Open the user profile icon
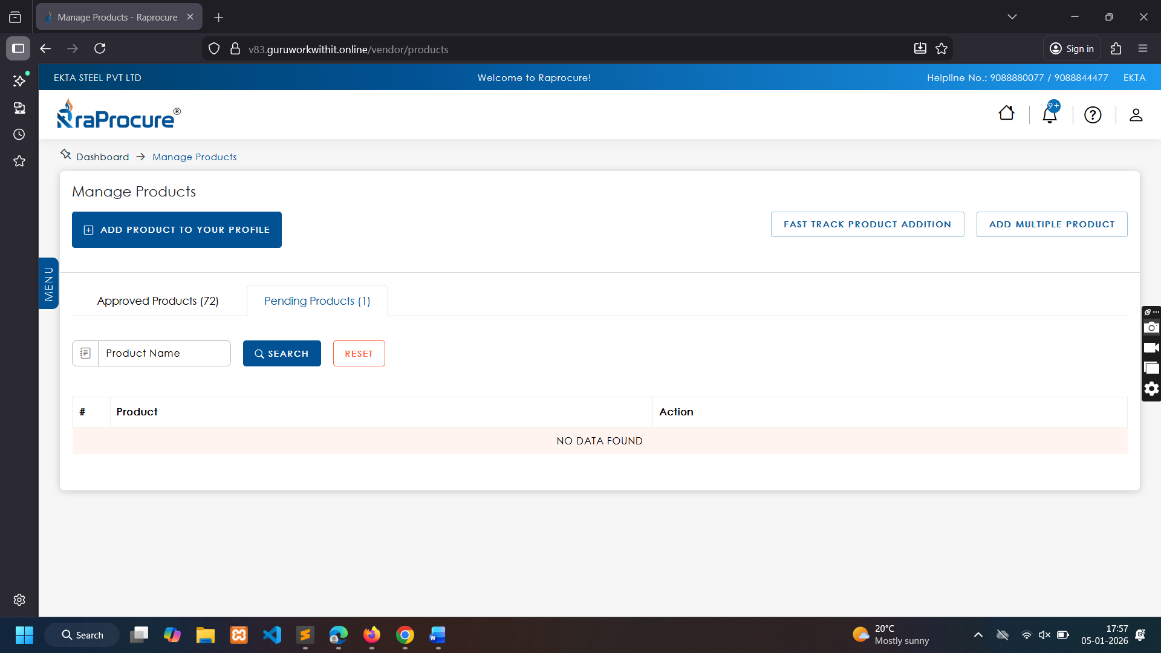This screenshot has height=653, width=1161. (x=1136, y=115)
